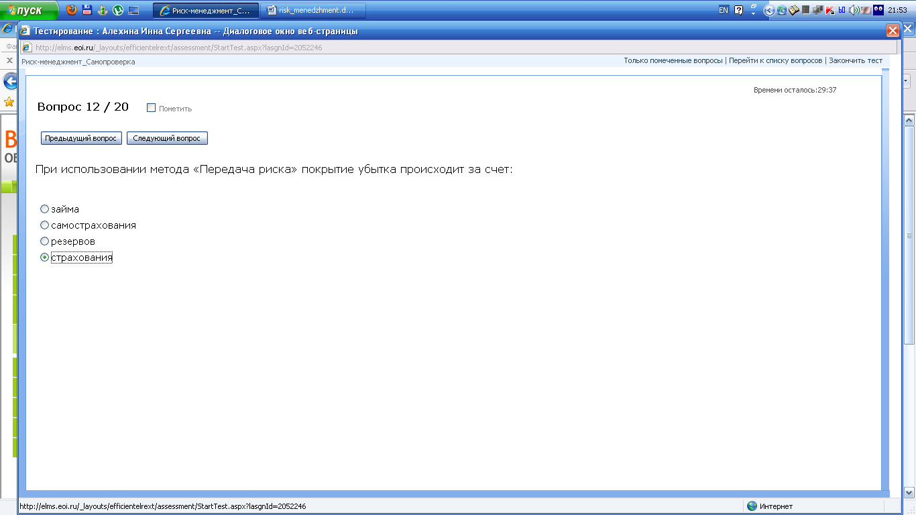Open the green phone quick launch icon
The width and height of the screenshot is (916, 515).
tap(103, 10)
